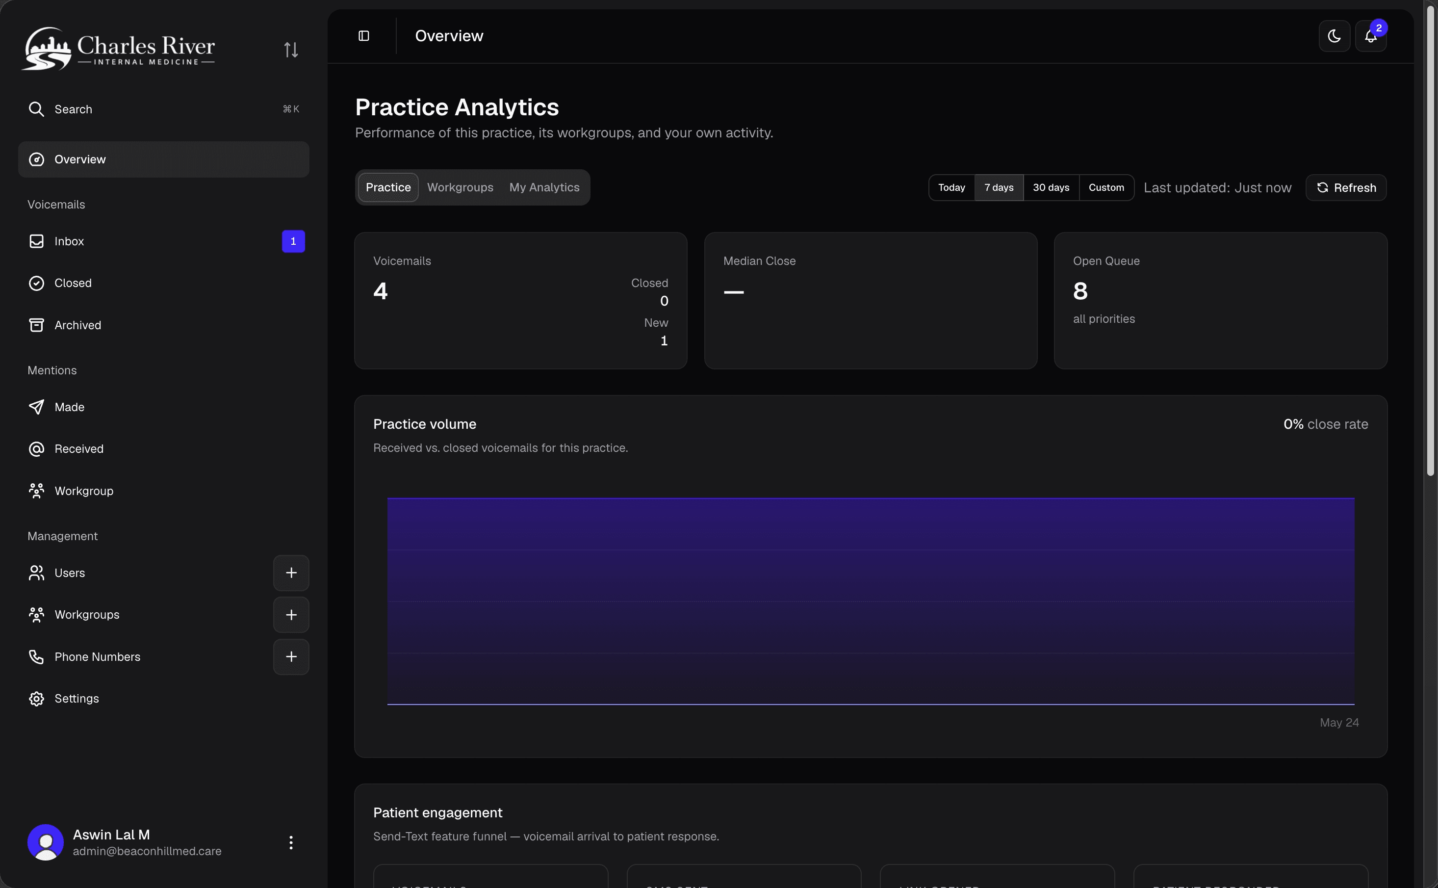Screen dimensions: 1438x888
Task: View Received mentions
Action: pyautogui.click(x=164, y=449)
